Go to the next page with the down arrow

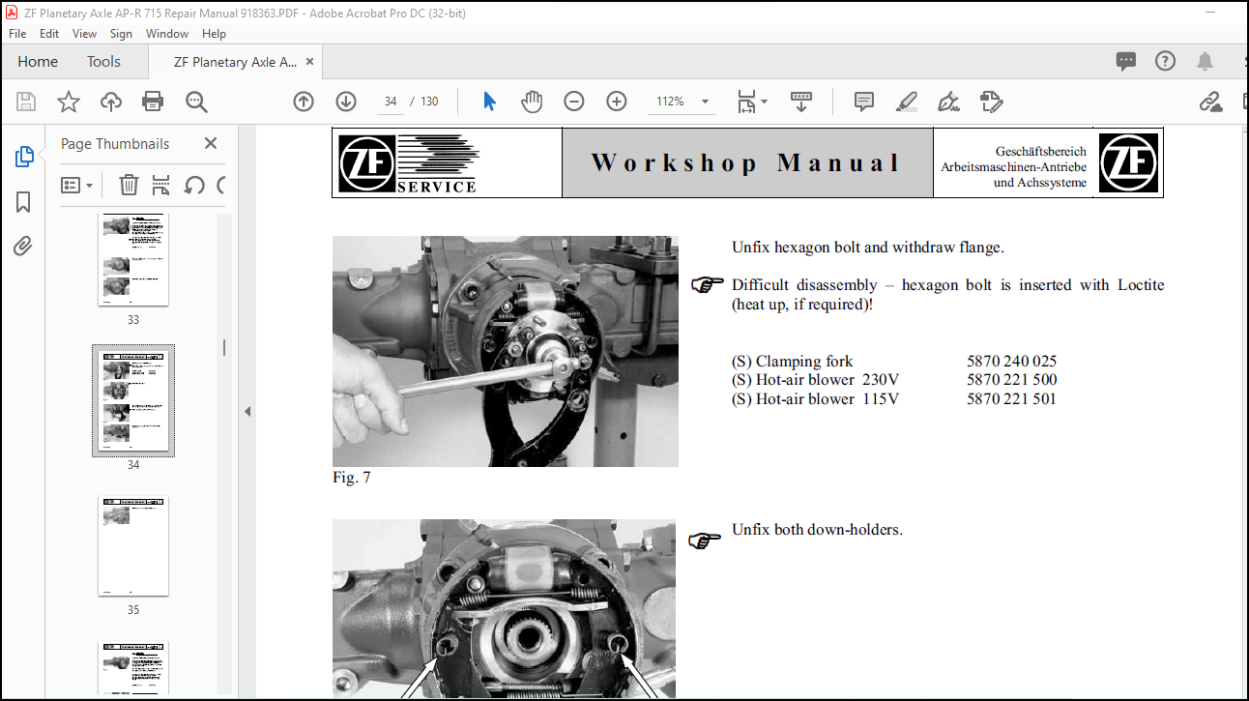click(x=346, y=102)
